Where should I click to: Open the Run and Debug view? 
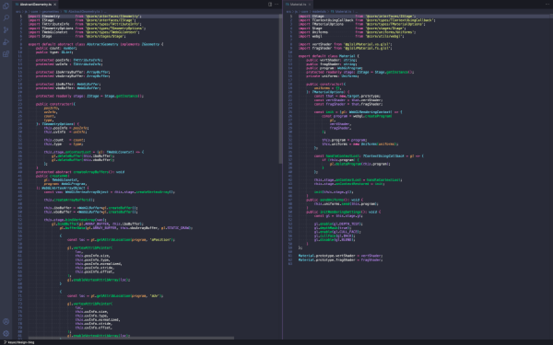click(x=6, y=42)
